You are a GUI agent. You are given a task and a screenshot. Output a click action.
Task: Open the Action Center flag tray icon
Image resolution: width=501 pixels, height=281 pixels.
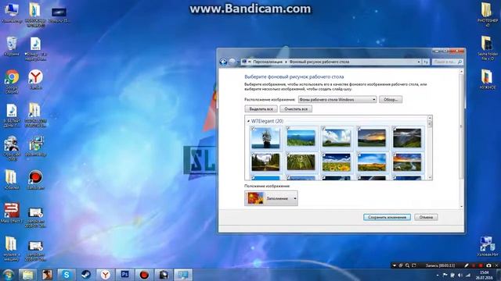click(445, 275)
